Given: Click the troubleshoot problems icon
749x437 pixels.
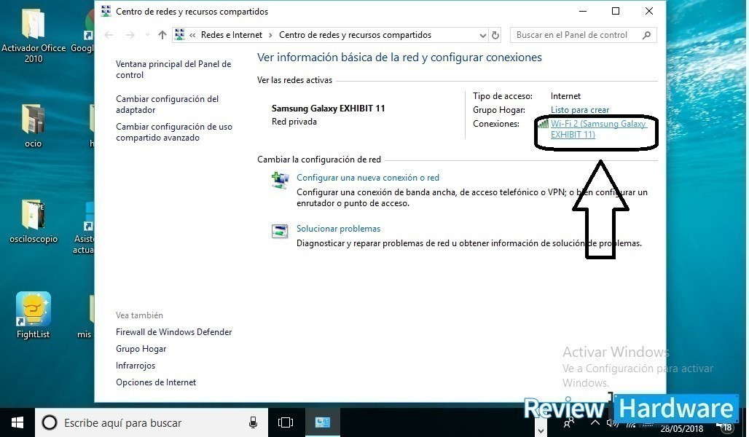Looking at the screenshot, I should click(x=280, y=231).
